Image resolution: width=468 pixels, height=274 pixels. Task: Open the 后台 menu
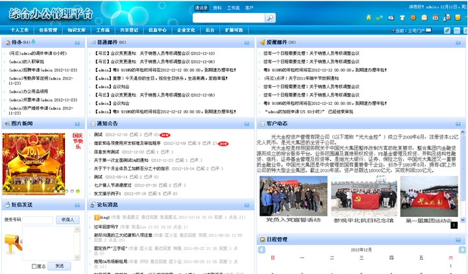[210, 30]
